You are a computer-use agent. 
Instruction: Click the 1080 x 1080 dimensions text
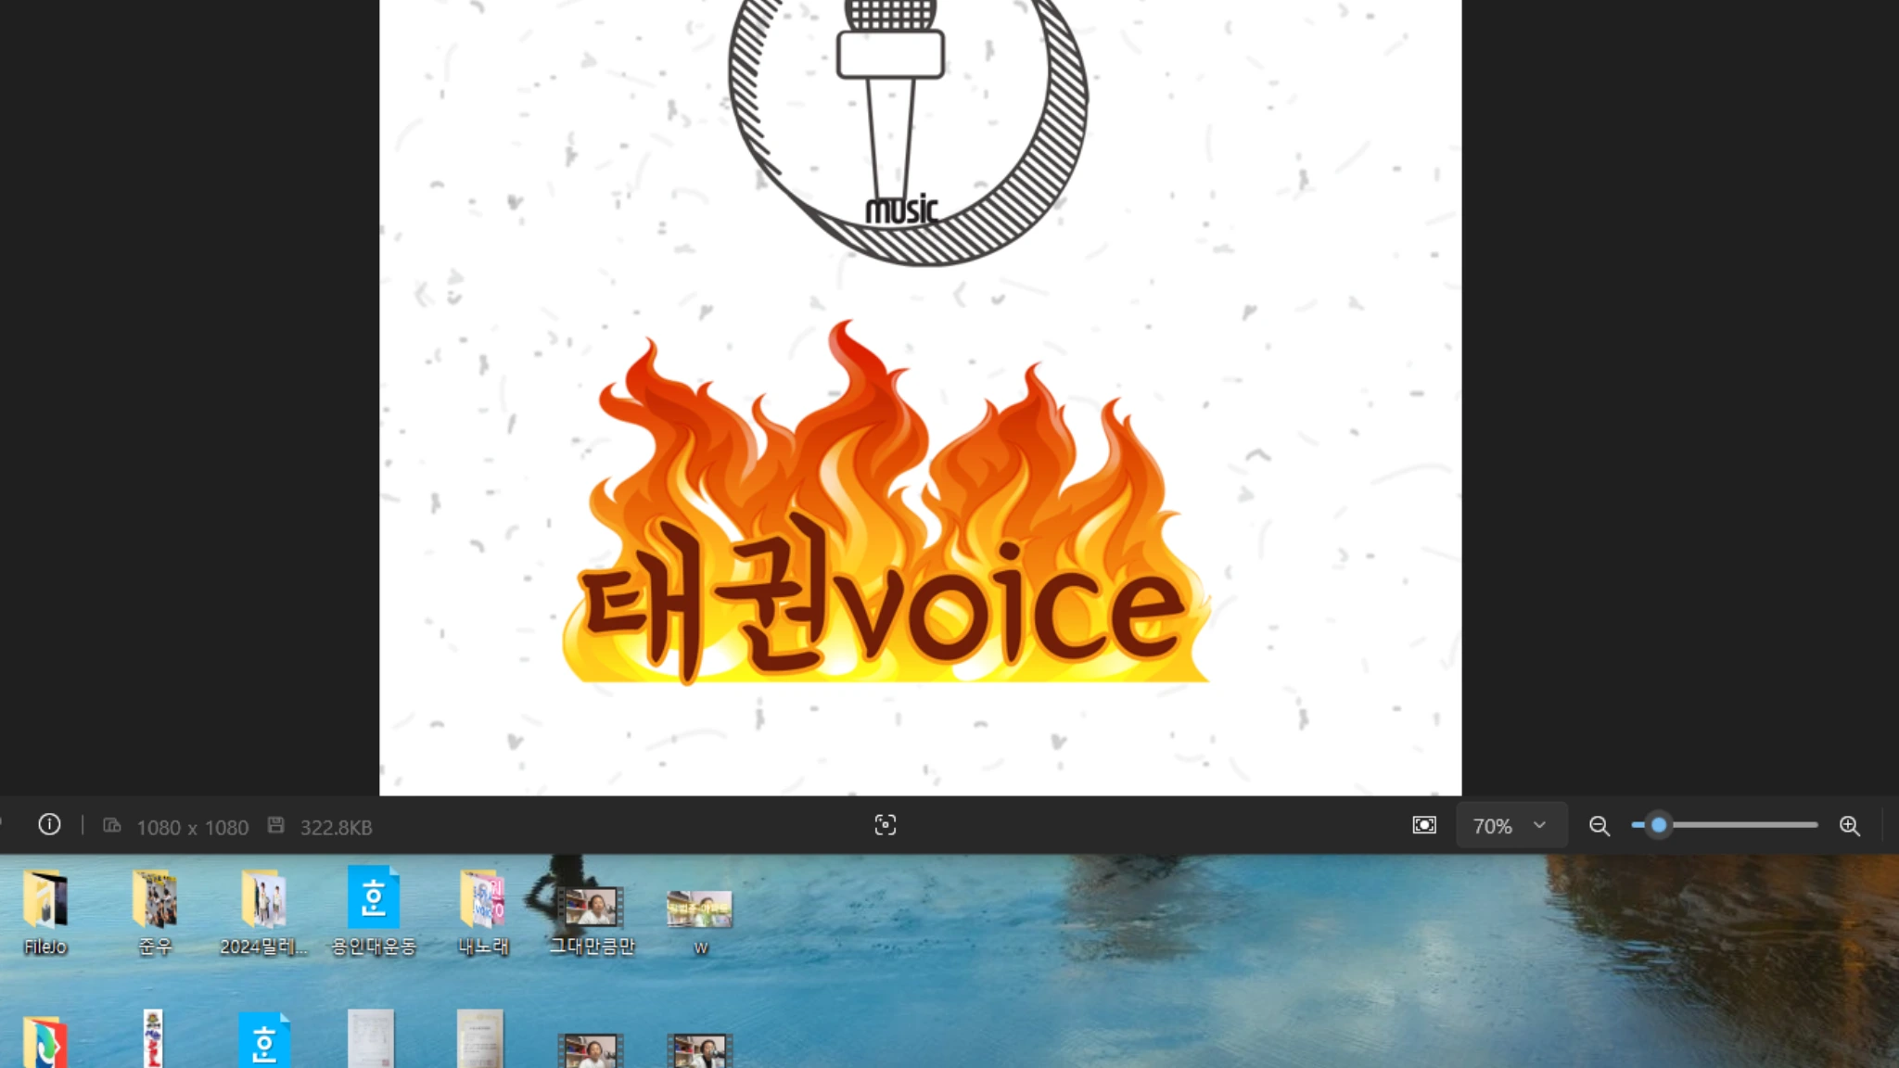192,827
